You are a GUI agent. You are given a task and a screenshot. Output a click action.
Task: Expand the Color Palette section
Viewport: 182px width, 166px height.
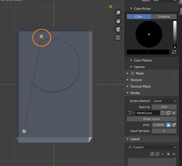[143, 60]
